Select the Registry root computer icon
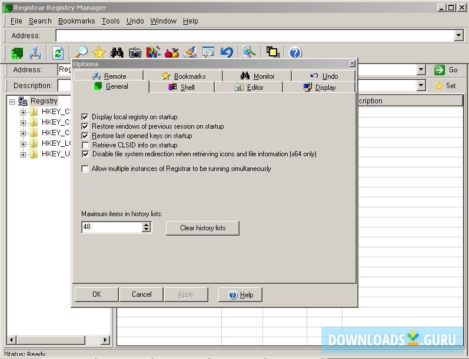Screen dimensions: 469x359 23,101
